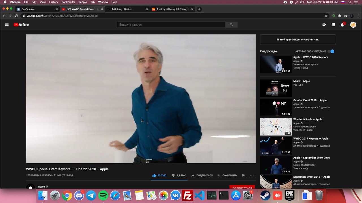
Task: Switch to Add Song | Genius tab
Action: pos(127,9)
